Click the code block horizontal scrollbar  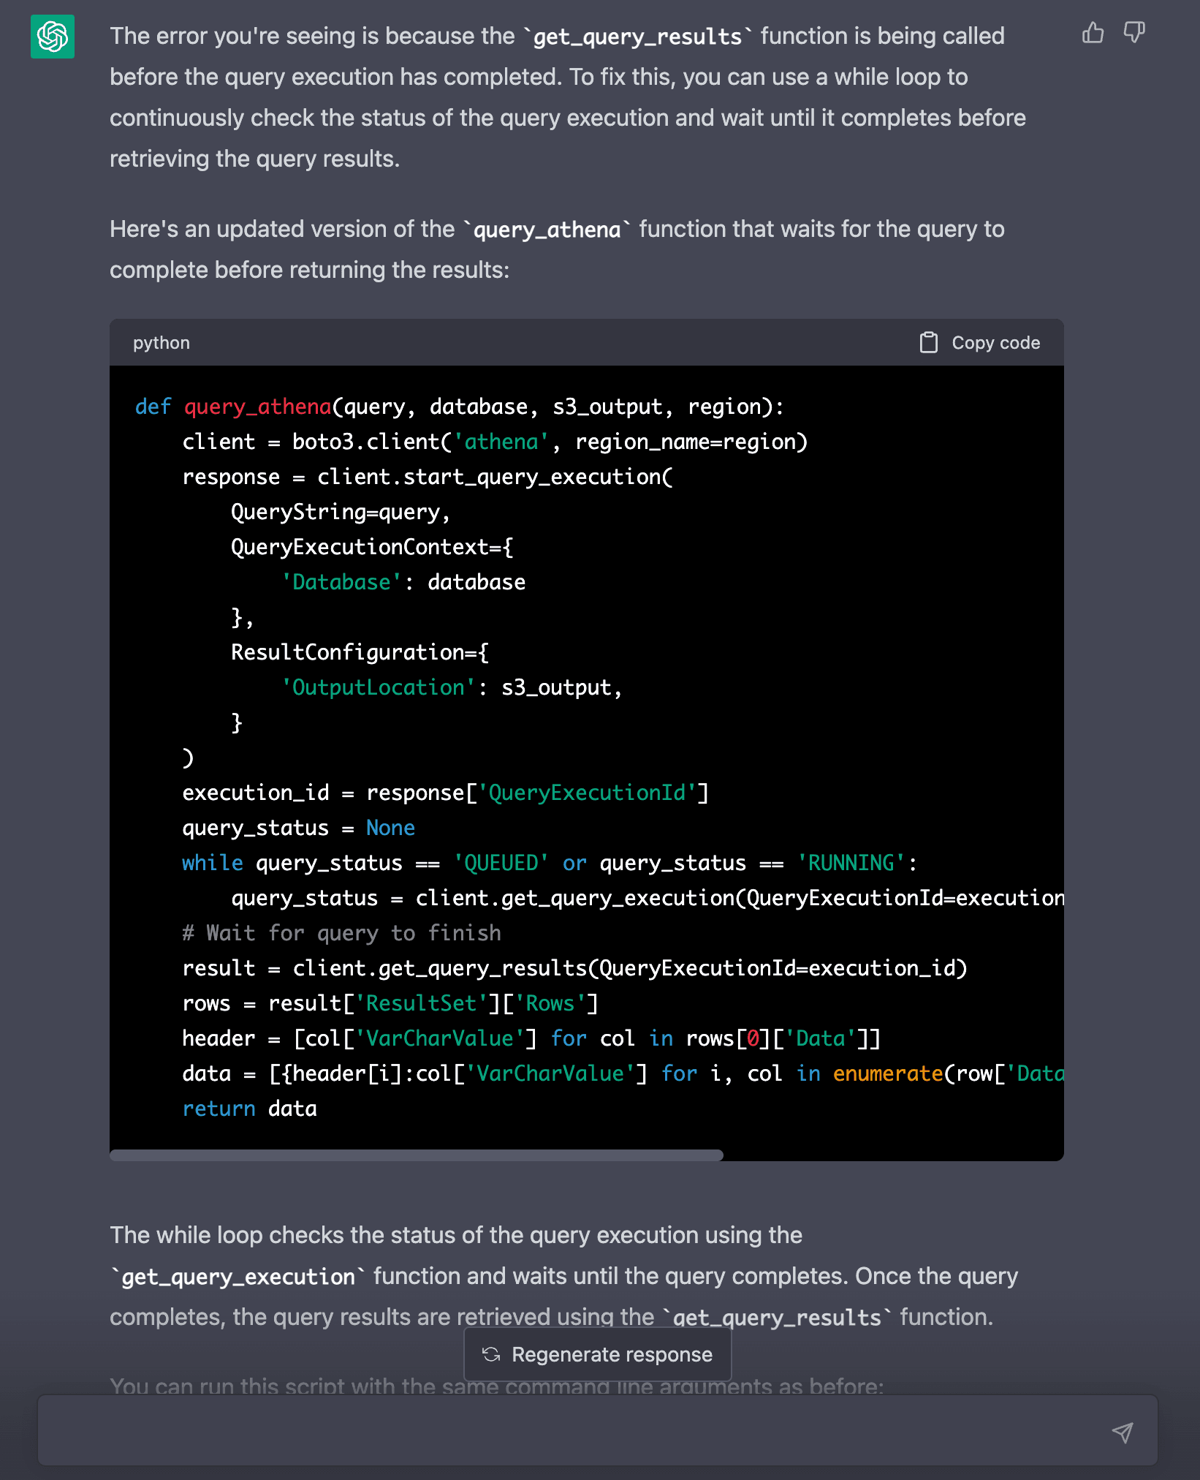coord(417,1155)
